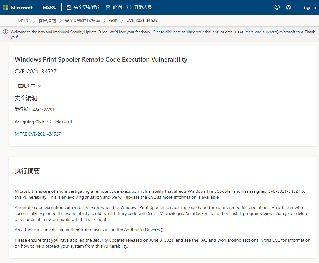319x263 pixels.
Task: Select the 发行版: 2021/07/01 release date
Action: [x=35, y=109]
